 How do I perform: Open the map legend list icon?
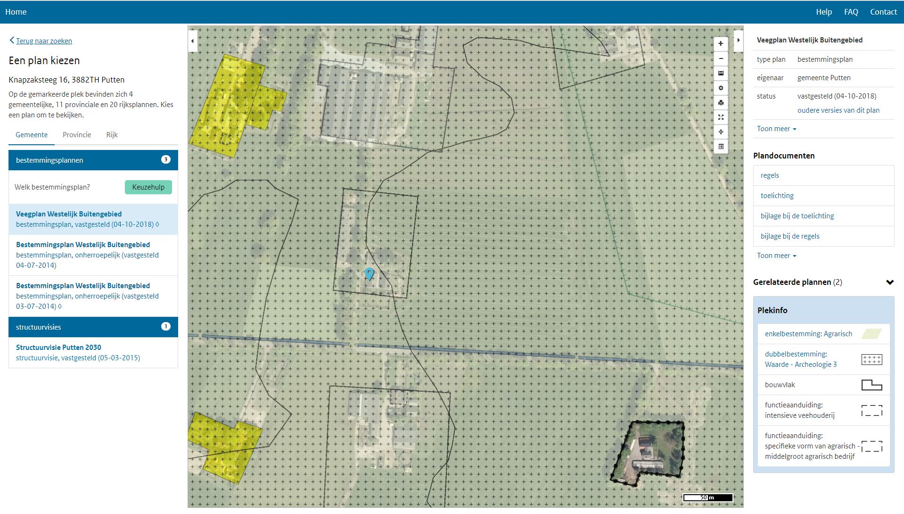point(720,147)
